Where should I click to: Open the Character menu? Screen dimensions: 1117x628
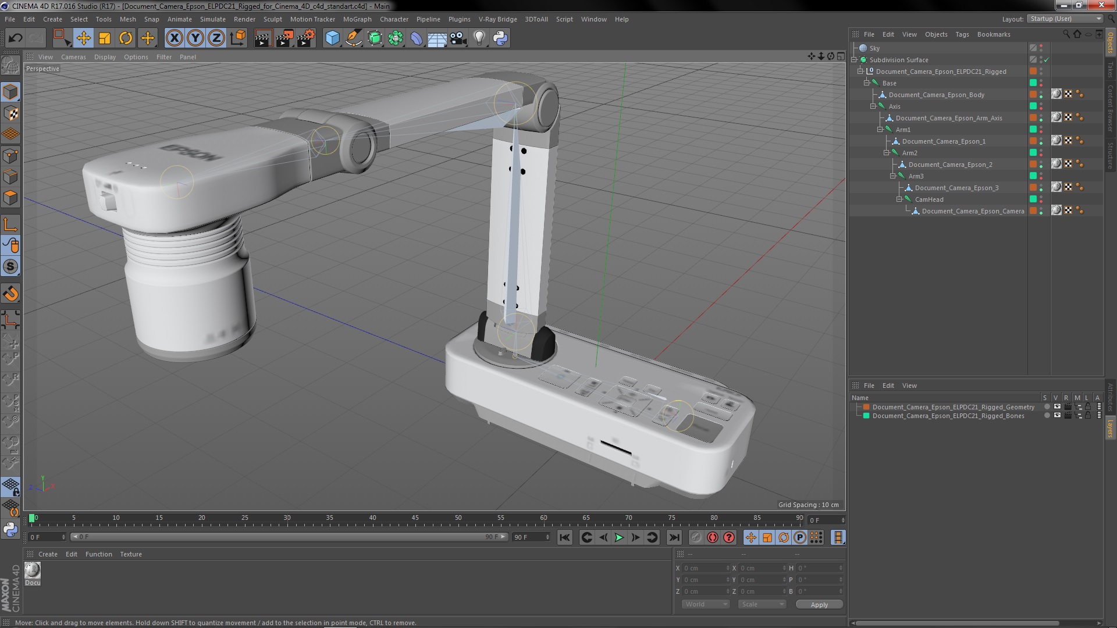point(394,19)
